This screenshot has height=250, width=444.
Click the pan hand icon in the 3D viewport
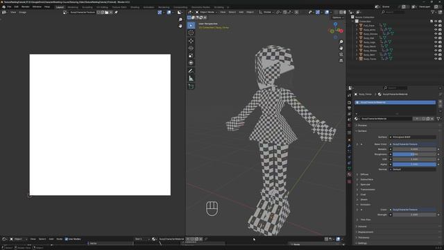341,48
